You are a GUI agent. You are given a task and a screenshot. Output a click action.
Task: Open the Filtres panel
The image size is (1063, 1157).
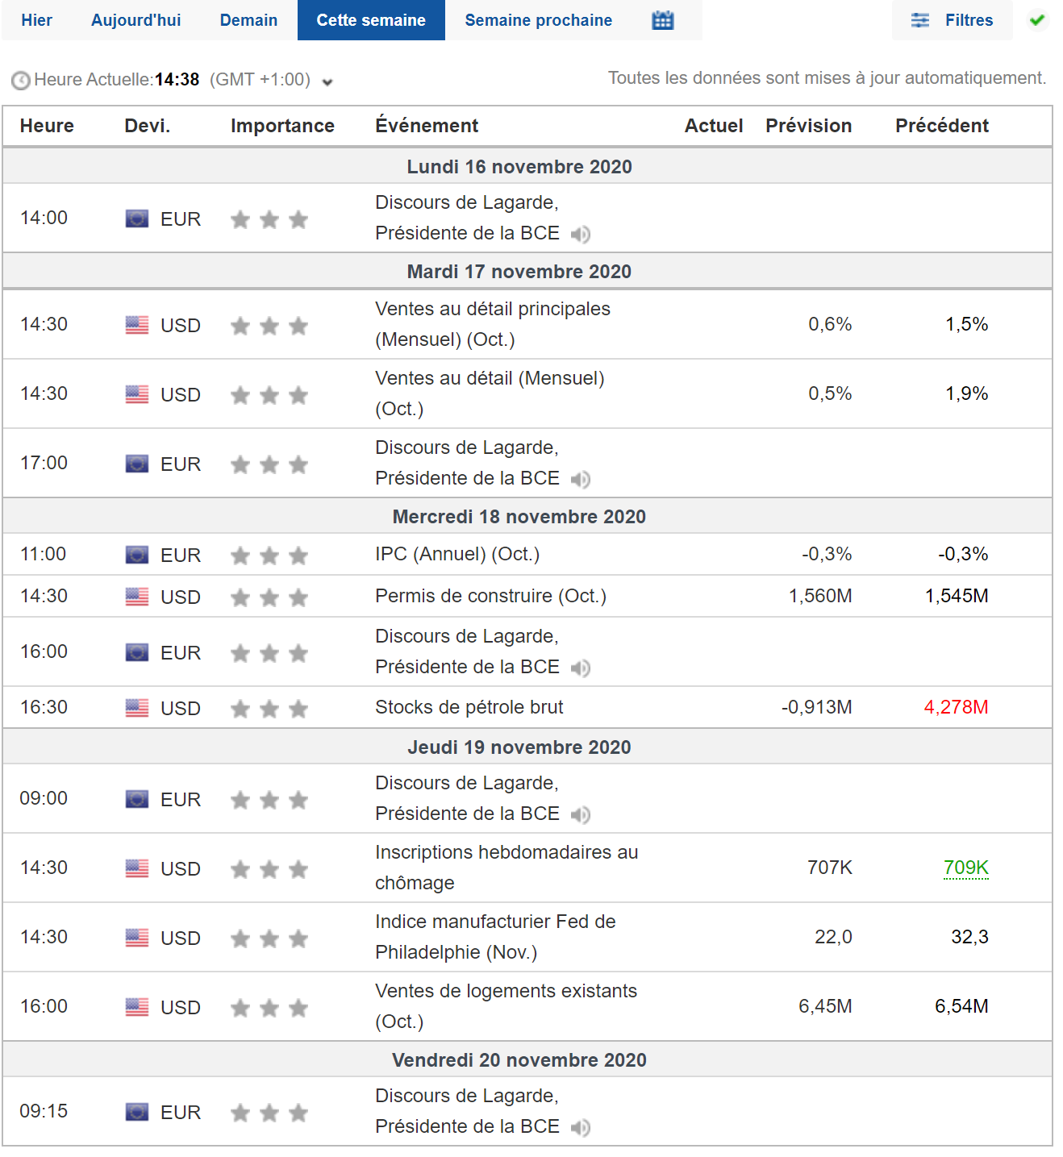pyautogui.click(x=953, y=20)
